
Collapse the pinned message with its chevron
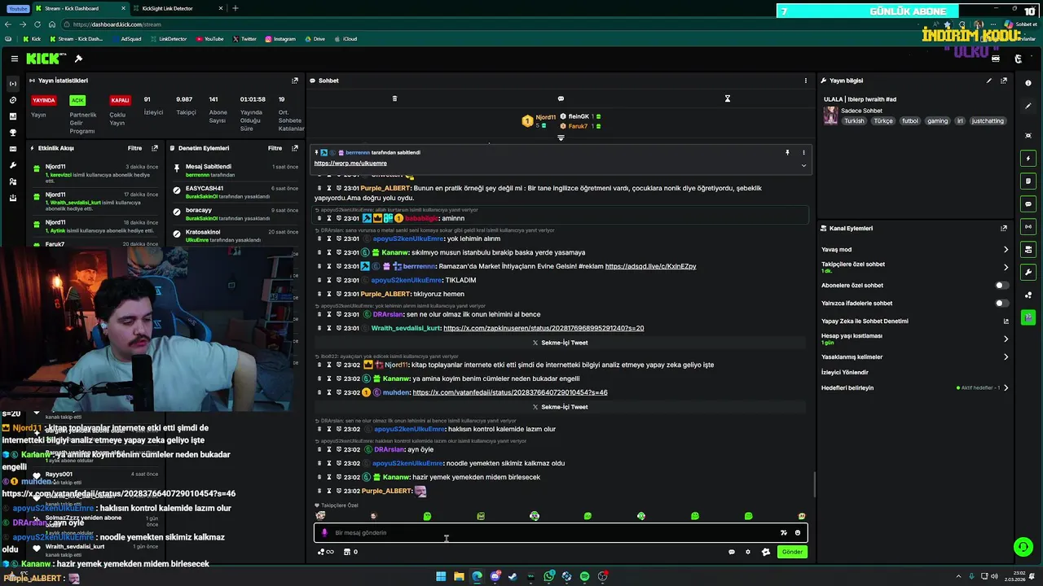pyautogui.click(x=803, y=165)
